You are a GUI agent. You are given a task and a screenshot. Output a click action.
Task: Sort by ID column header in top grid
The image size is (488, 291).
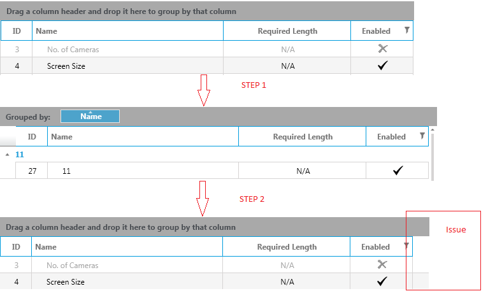click(x=17, y=31)
